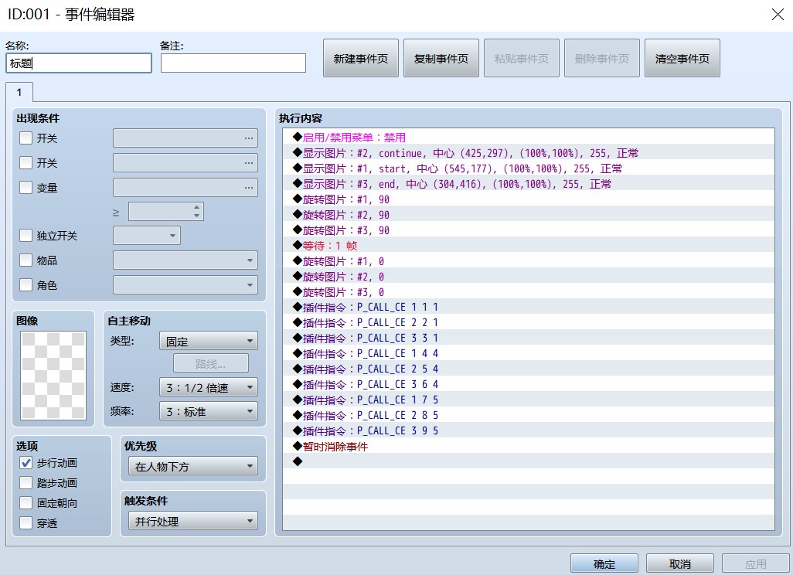Select the 旋转图片：#2, 0 line
Image resolution: width=793 pixels, height=575 pixels.
[529, 276]
